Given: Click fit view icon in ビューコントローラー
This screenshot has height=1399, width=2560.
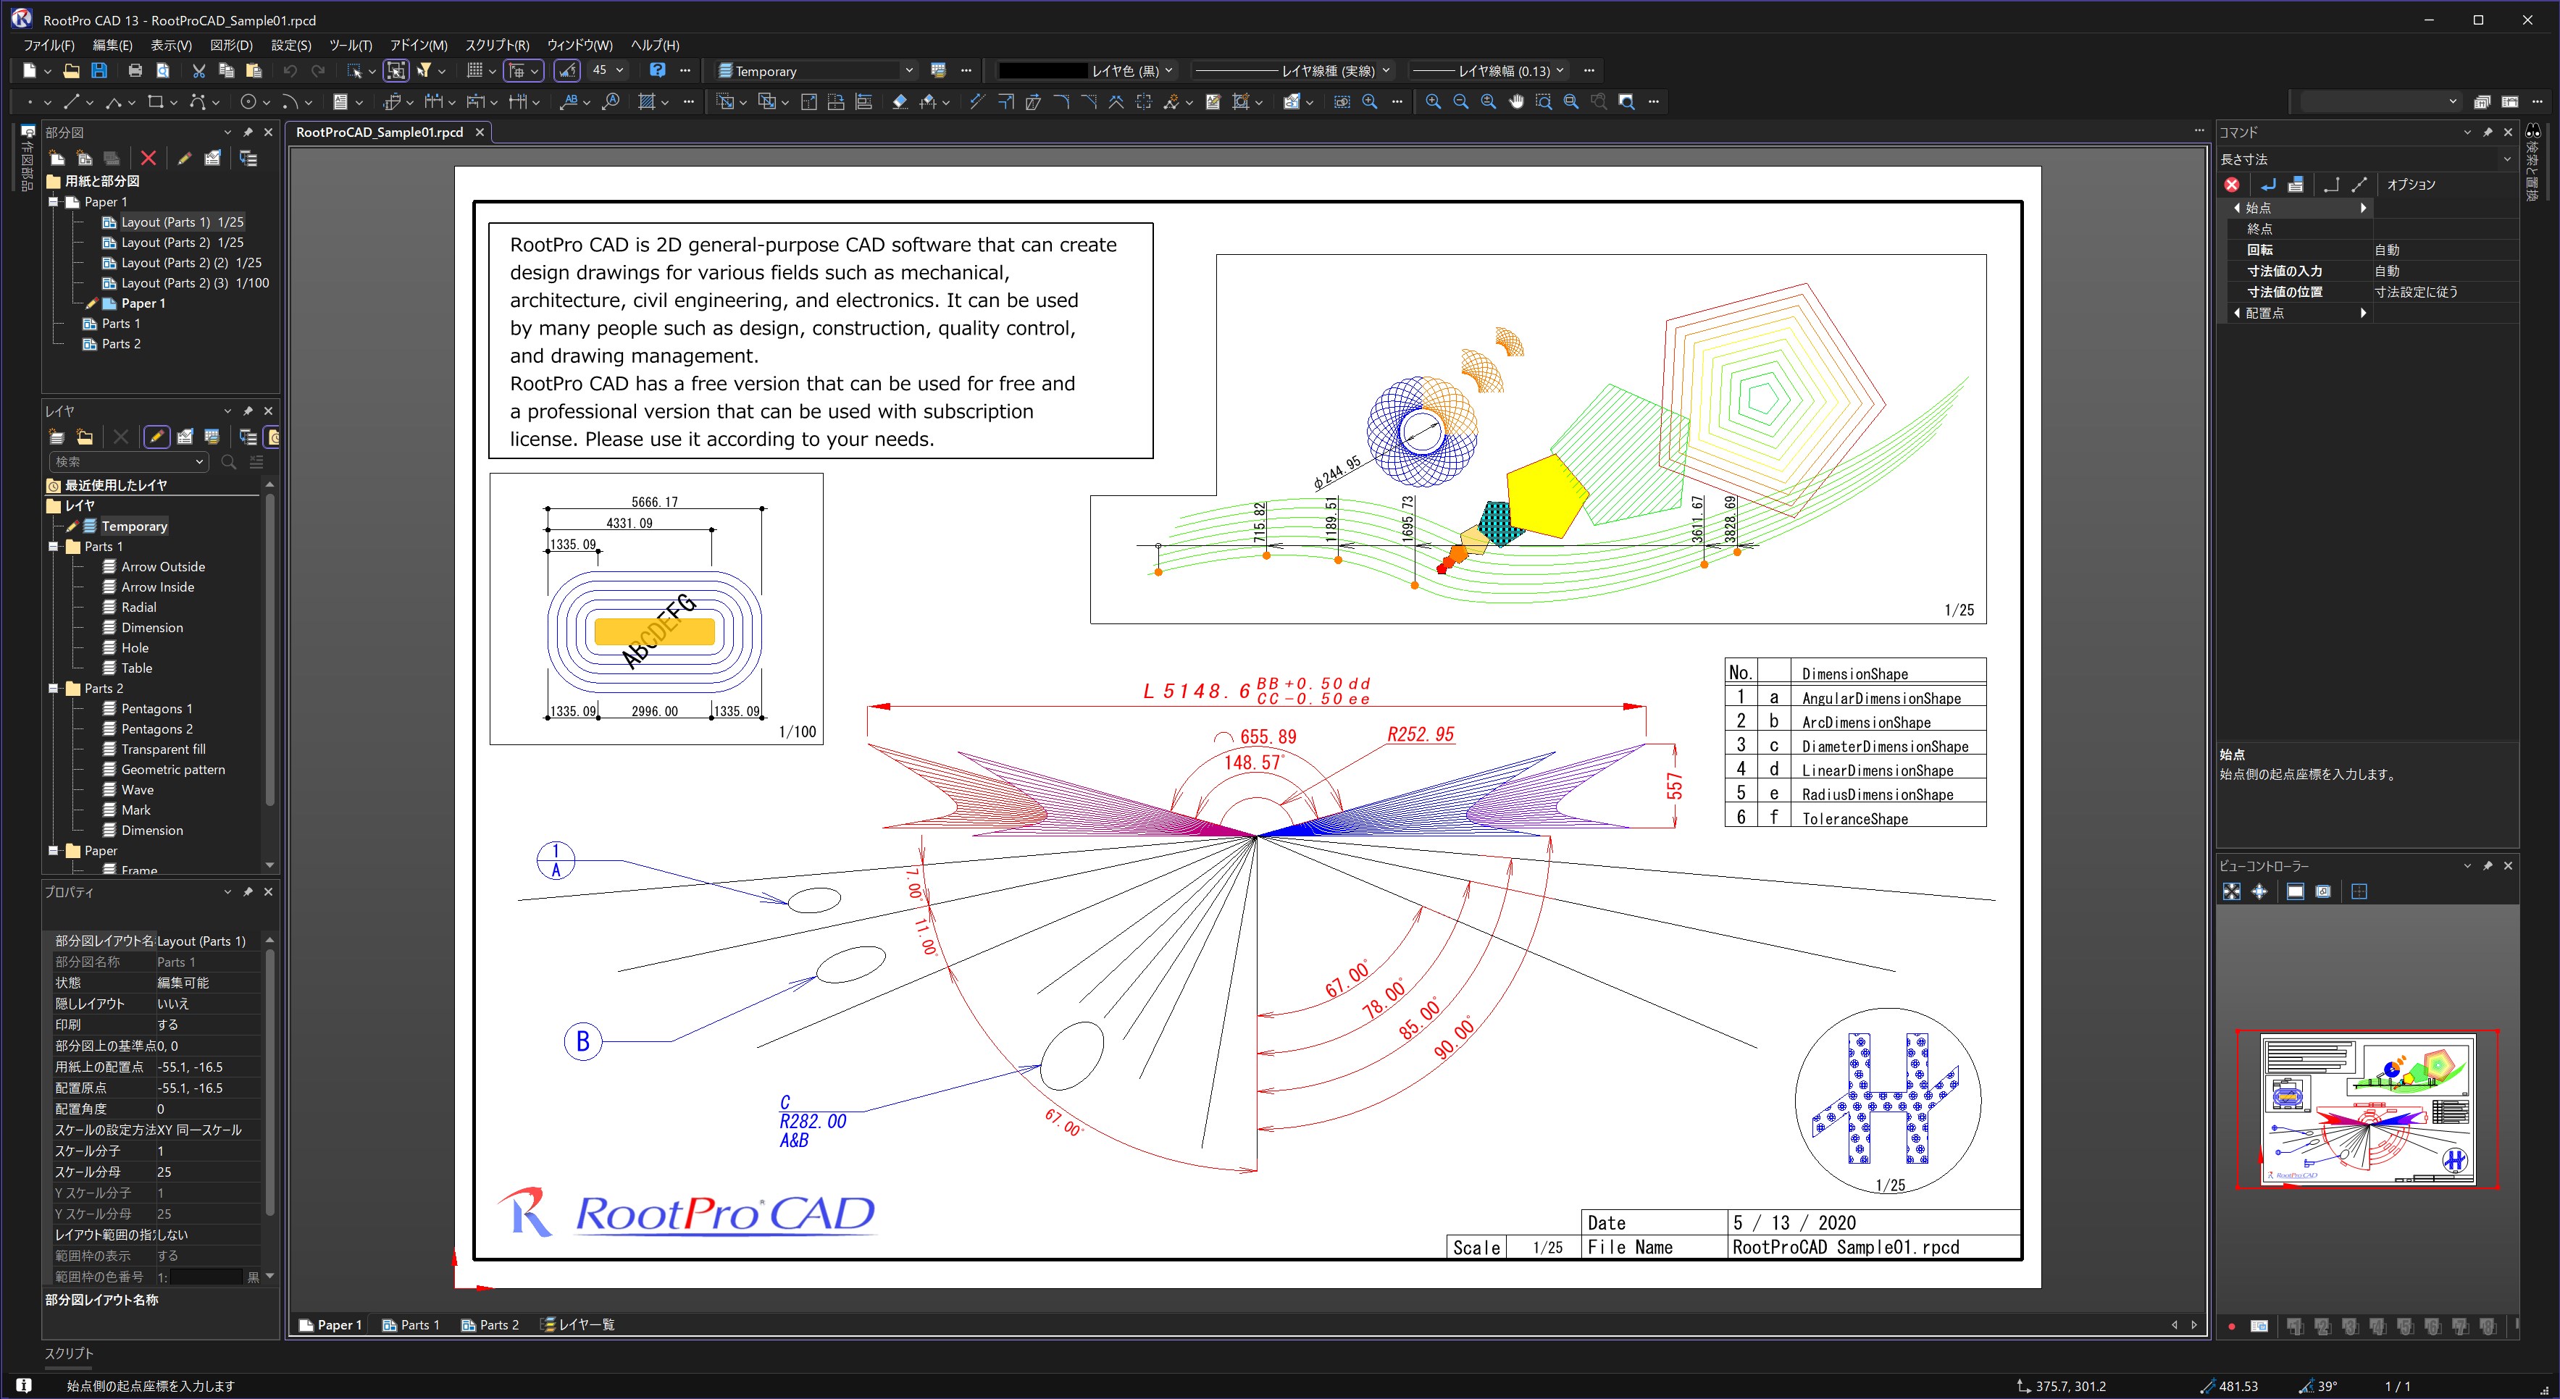Looking at the screenshot, I should click(2232, 891).
